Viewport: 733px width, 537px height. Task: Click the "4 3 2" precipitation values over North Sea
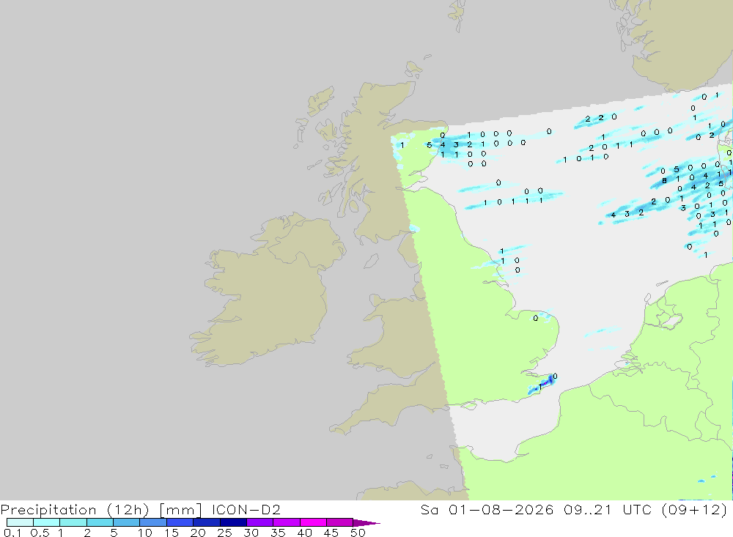[x=627, y=214]
